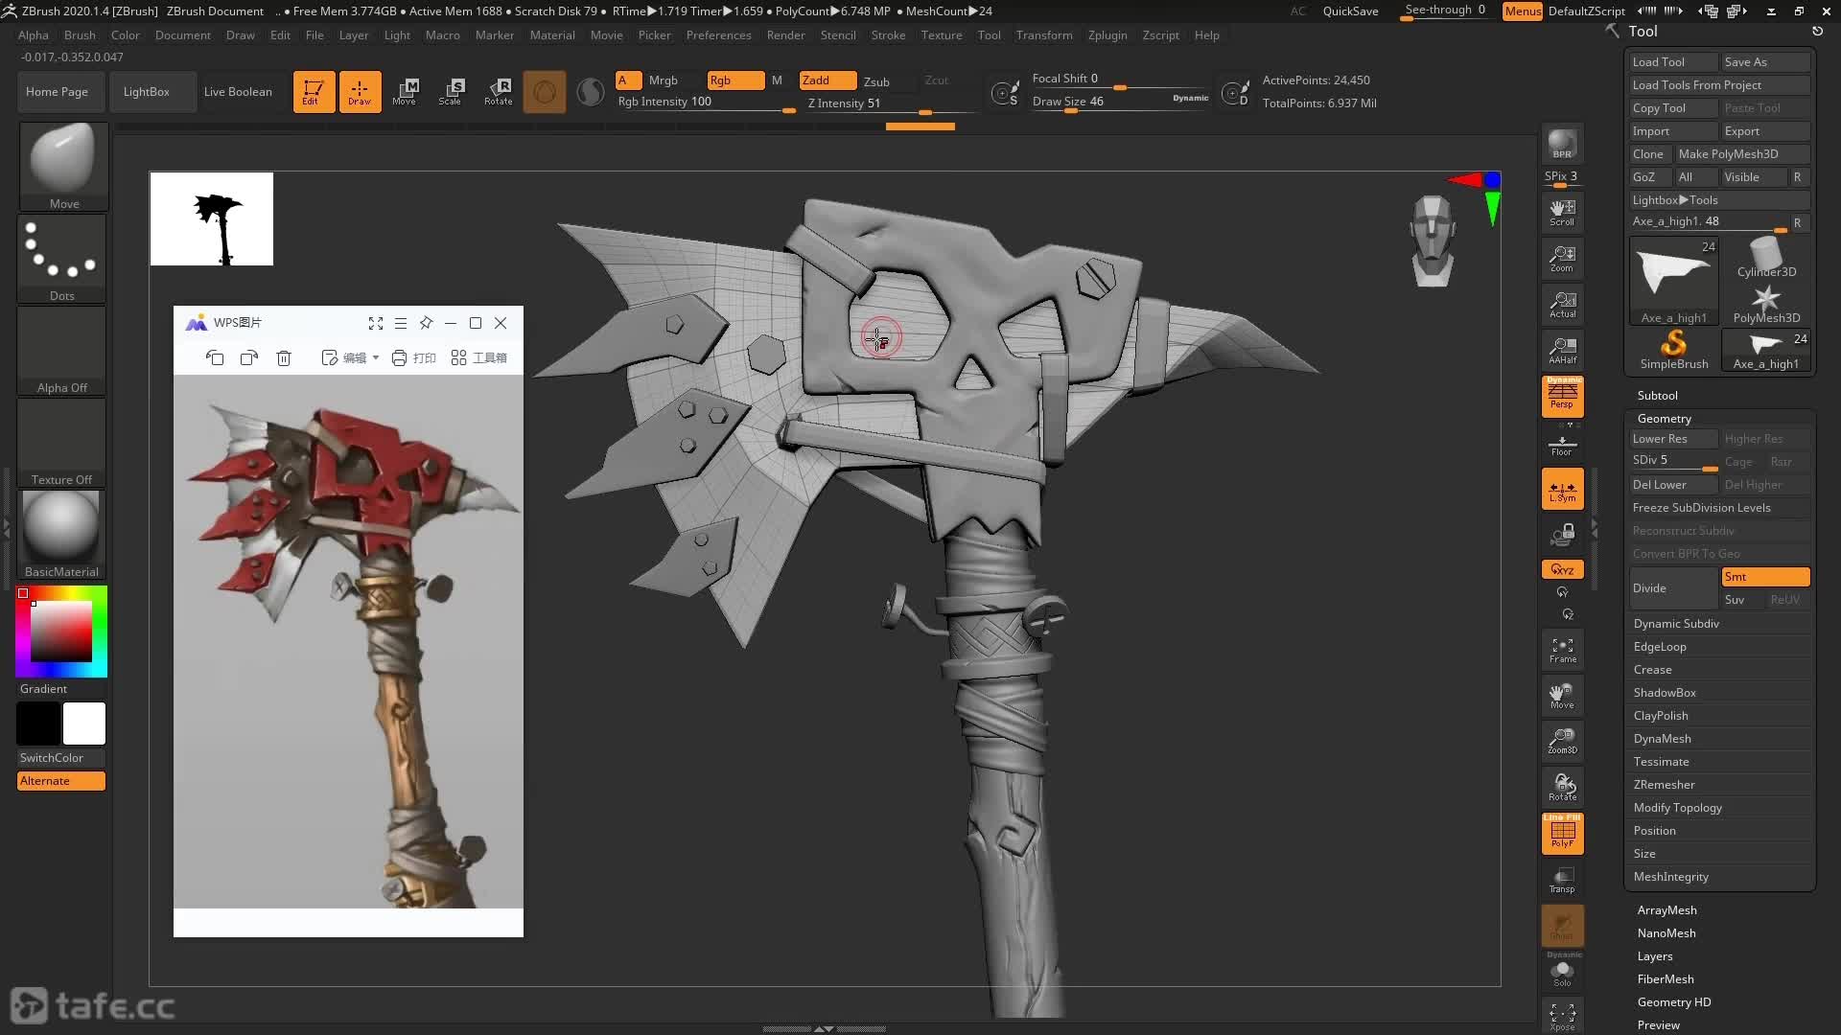
Task: Activate Edit mode button
Action: 314,92
